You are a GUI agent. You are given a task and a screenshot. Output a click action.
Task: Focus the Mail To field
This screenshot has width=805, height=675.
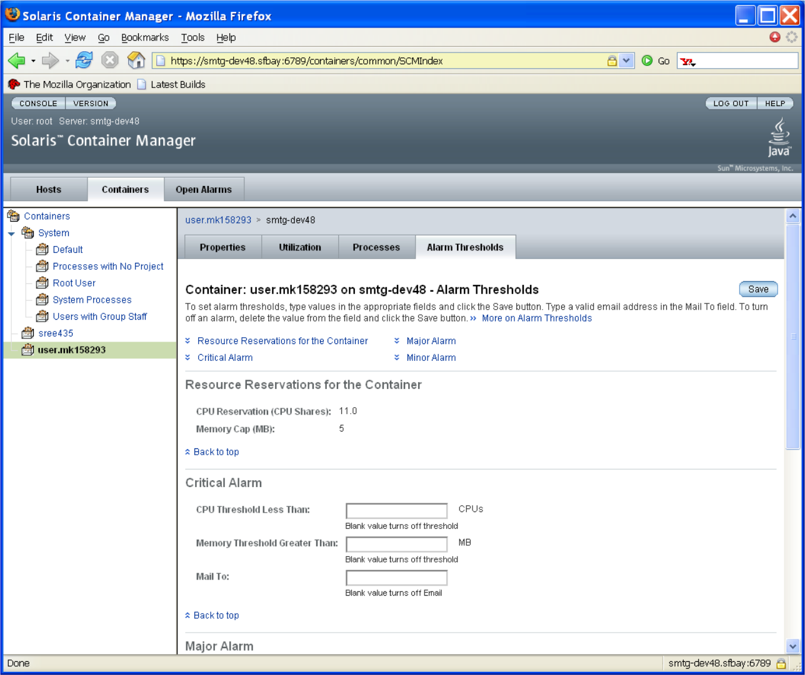(397, 578)
